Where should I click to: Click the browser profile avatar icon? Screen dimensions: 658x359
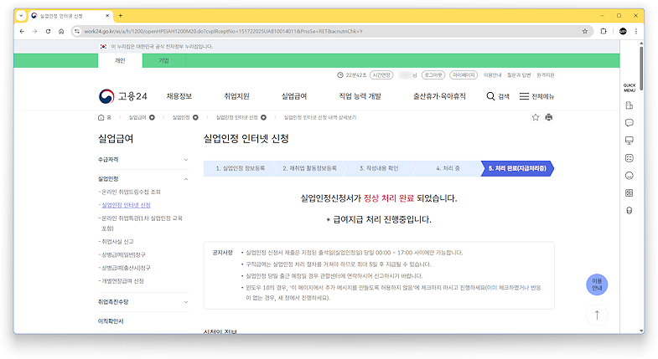pos(623,32)
